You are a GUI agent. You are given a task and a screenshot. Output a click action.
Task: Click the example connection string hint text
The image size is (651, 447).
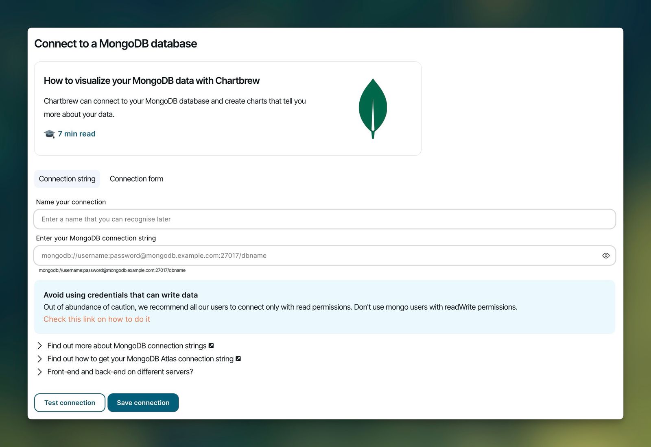point(112,270)
